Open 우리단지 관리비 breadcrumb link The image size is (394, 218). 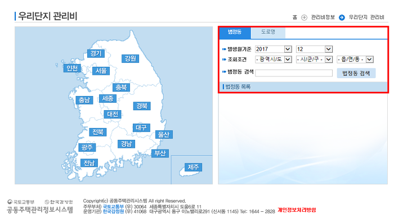(366, 17)
